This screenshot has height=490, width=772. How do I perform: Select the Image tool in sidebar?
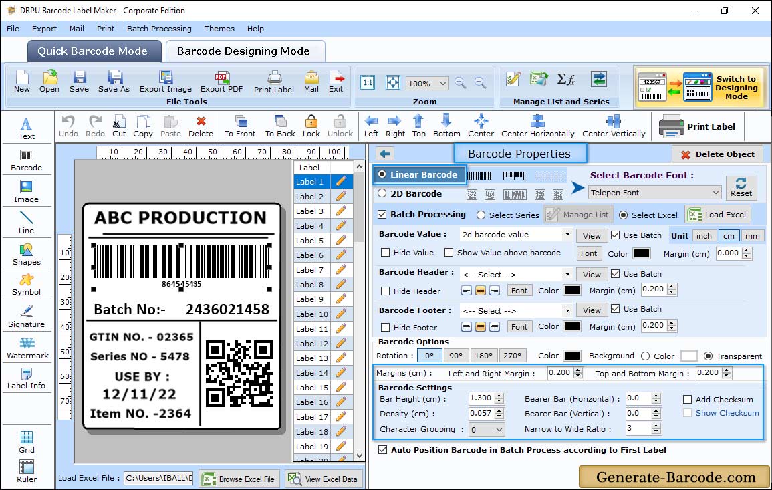point(27,192)
